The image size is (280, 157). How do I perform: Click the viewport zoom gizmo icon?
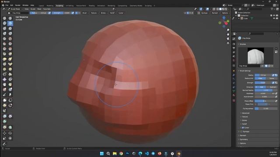228,30
